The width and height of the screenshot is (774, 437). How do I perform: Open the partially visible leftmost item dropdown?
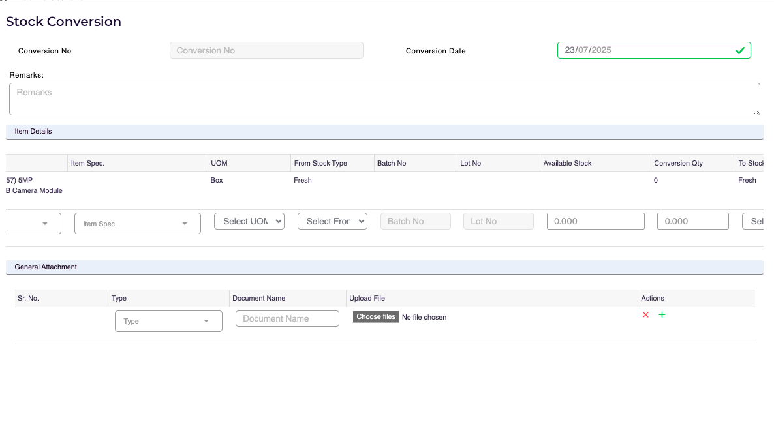click(x=33, y=223)
